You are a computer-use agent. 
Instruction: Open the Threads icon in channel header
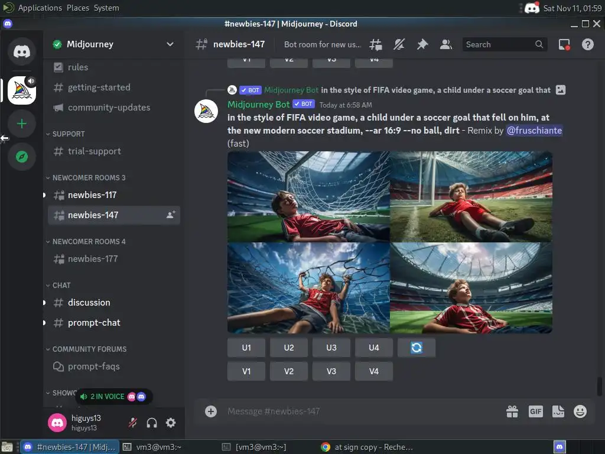[375, 44]
